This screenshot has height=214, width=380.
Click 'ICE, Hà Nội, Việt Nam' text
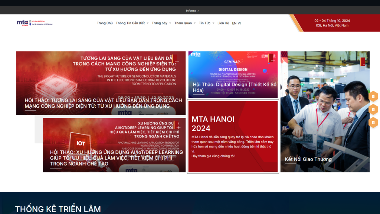[x=332, y=26]
